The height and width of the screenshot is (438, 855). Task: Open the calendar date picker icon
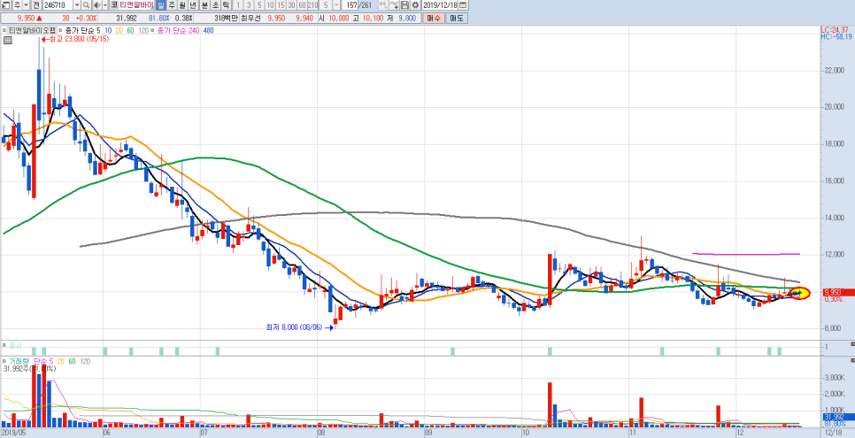(x=462, y=5)
